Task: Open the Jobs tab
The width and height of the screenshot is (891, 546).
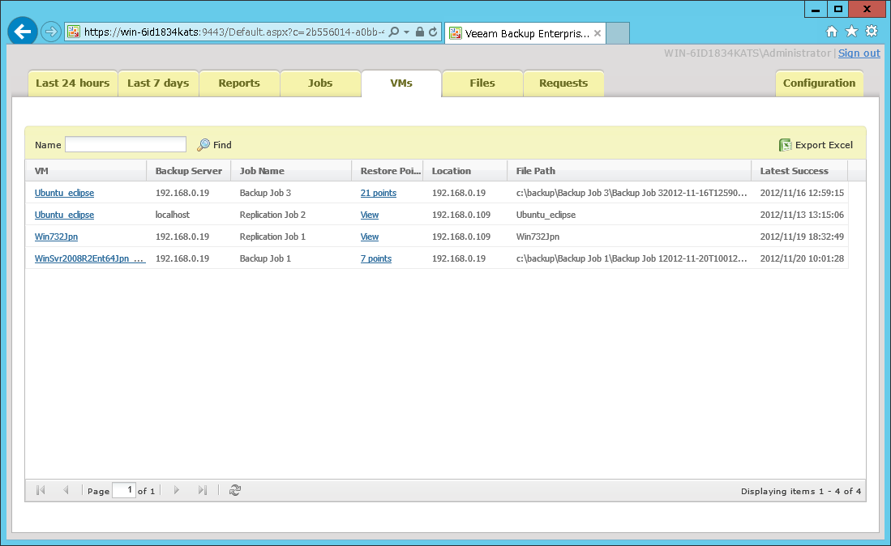Action: tap(320, 83)
